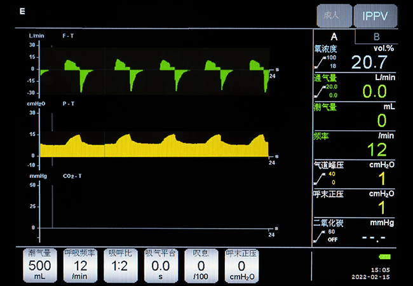Image resolution: width=413 pixels, height=286 pixels.
Task: Click the 20.7 oxygen concentration reading
Action: [369, 62]
